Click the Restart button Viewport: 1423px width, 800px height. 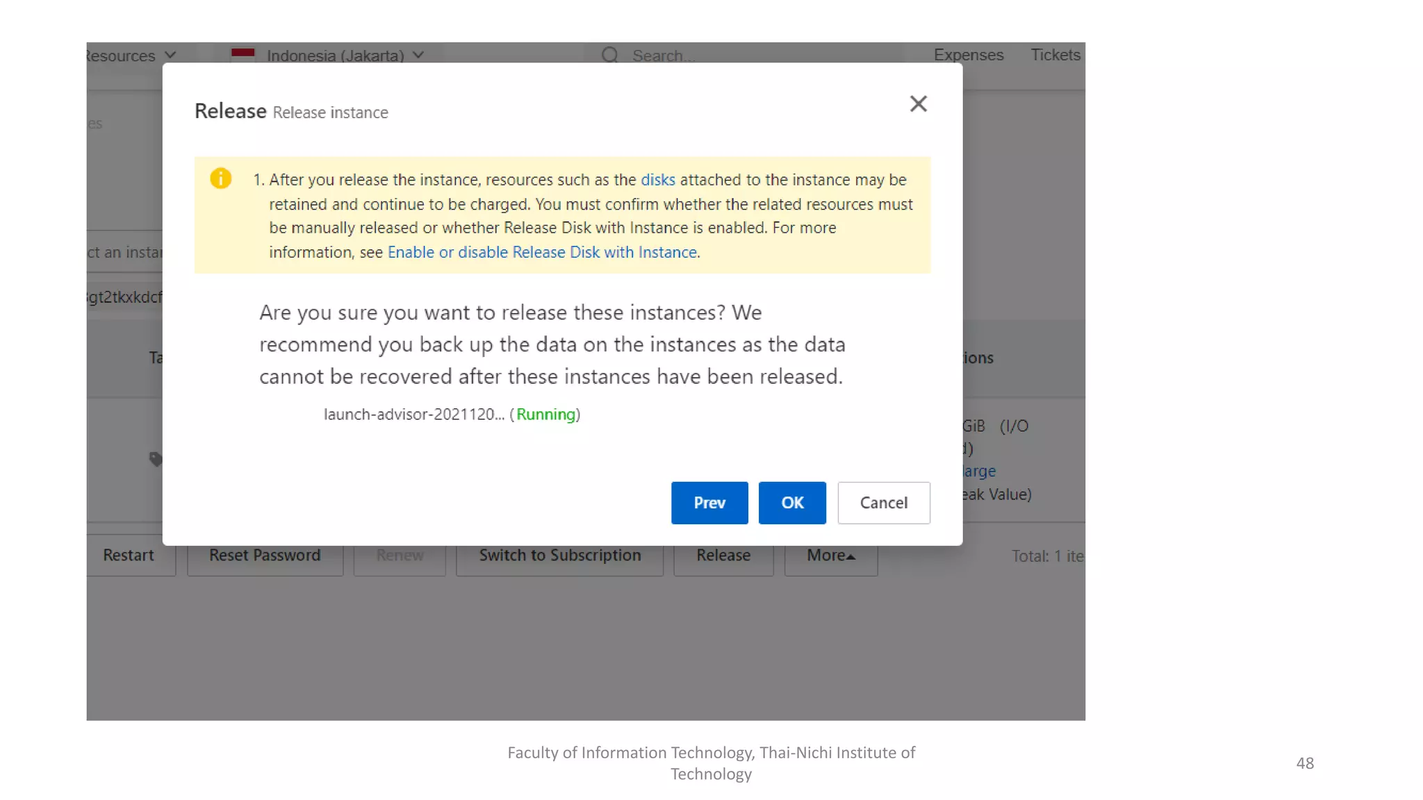(129, 556)
